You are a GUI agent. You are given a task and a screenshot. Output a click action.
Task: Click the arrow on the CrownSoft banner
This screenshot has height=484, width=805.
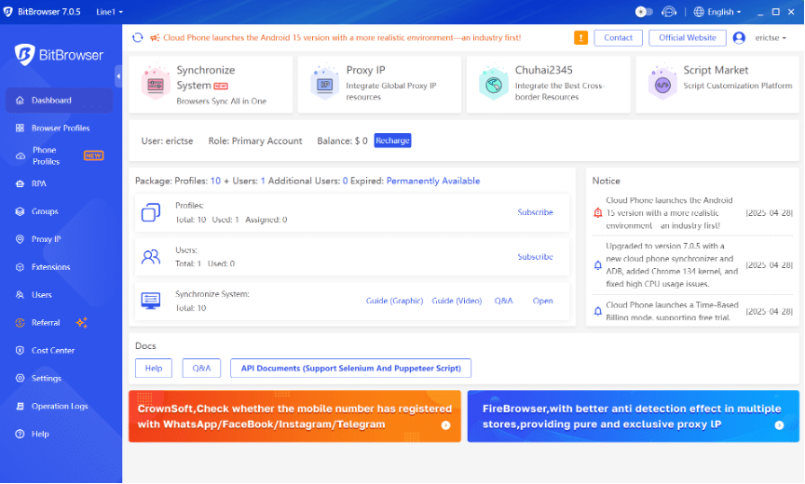coord(445,425)
